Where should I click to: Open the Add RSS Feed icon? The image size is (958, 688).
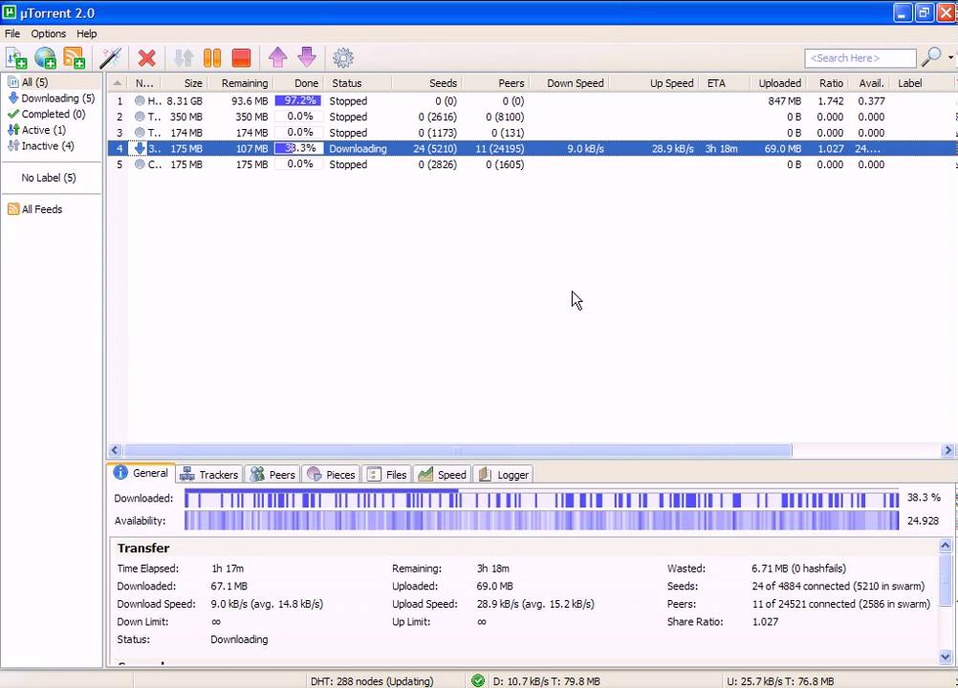click(x=74, y=58)
